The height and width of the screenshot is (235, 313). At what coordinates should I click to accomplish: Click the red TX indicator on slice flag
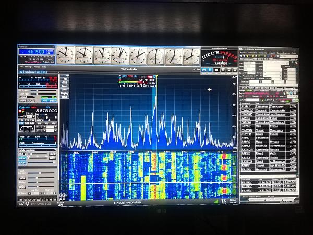click(x=151, y=77)
